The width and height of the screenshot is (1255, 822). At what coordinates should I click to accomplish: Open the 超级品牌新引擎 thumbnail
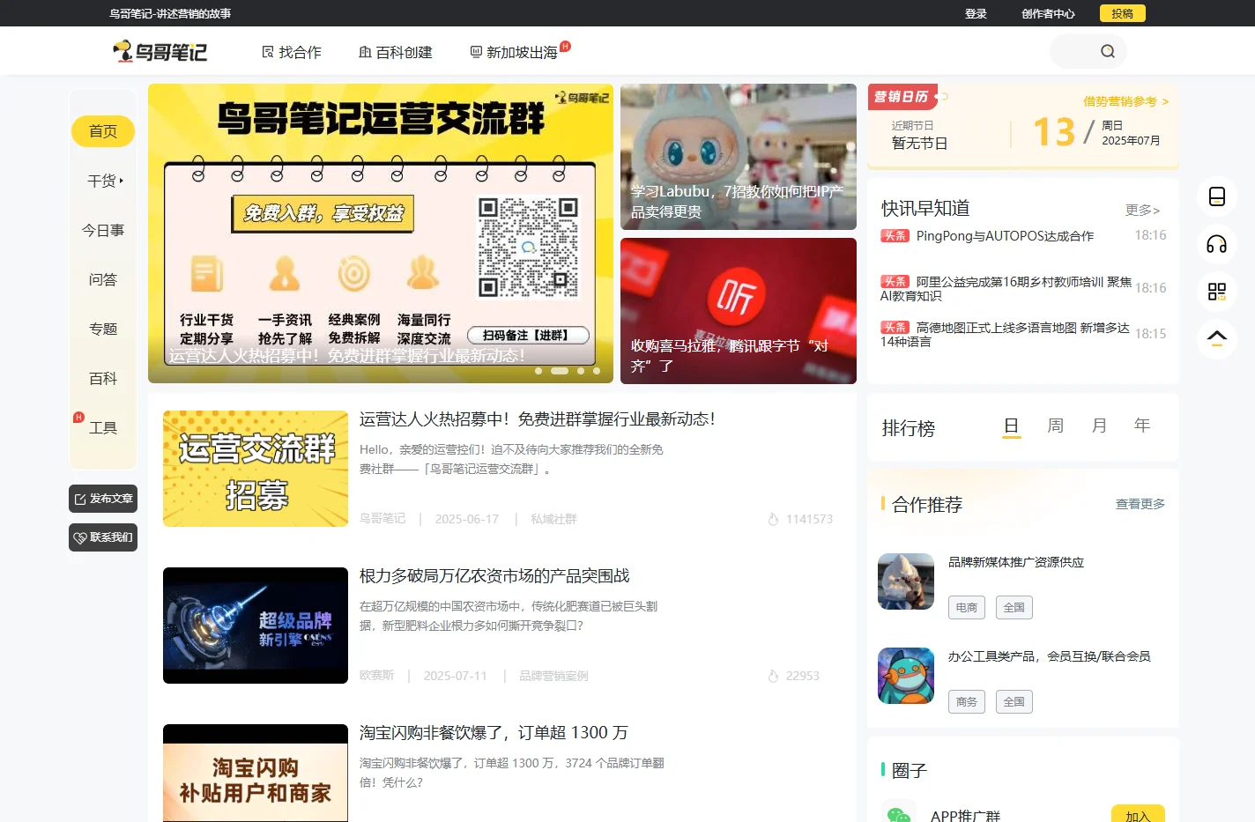click(256, 626)
